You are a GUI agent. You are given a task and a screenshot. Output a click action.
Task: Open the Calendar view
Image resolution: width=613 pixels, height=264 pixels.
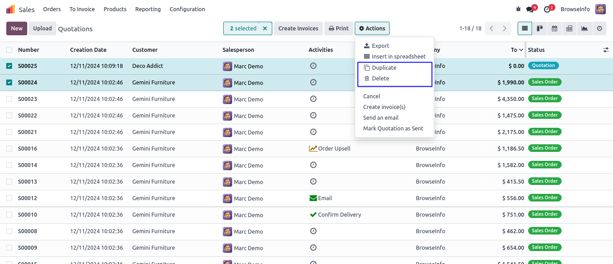[x=555, y=29]
